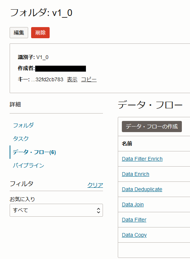This screenshot has width=190, height=259.
Task: Click the フォルダ: v1_0 page title
Action: point(41,13)
